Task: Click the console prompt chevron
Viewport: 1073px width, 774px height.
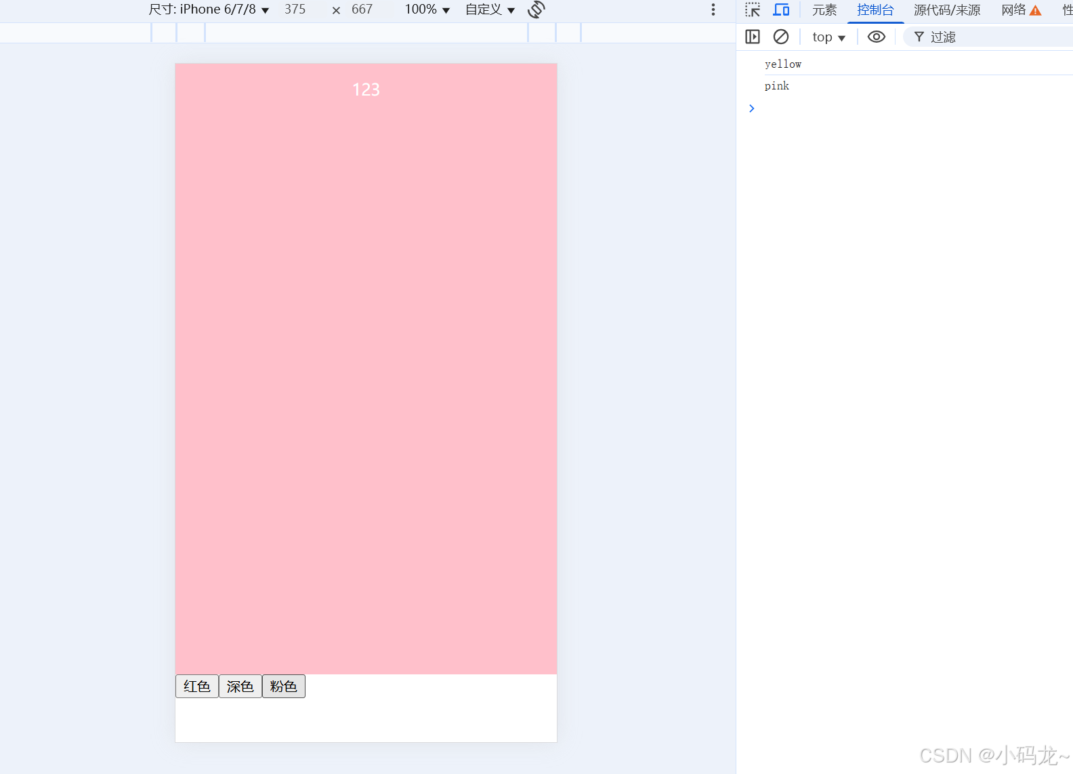Action: (x=751, y=108)
